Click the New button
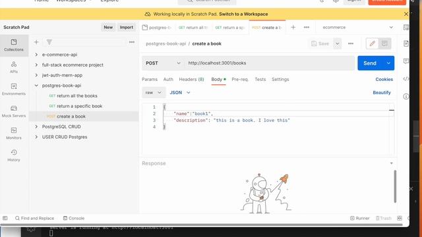The width and height of the screenshot is (422, 237). pos(108,27)
